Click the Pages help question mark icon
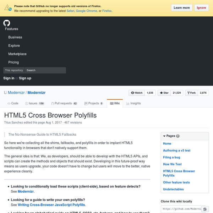The width and height of the screenshot is (213, 213). 178,136
